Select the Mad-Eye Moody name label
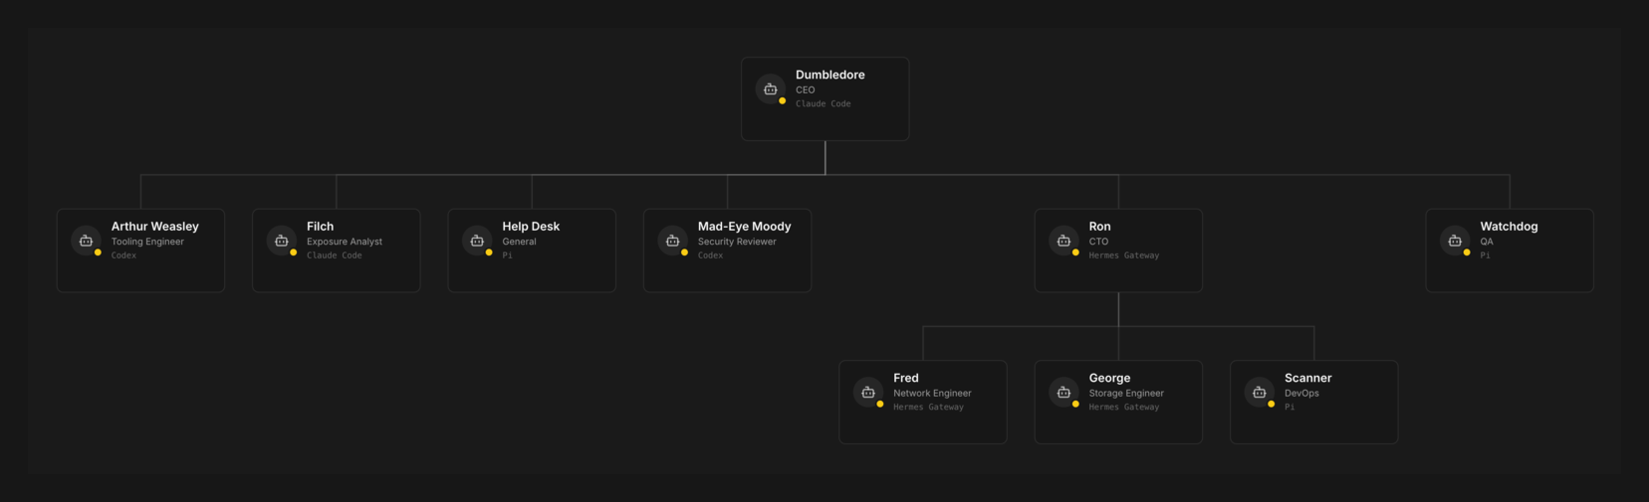This screenshot has width=1649, height=502. (x=745, y=227)
